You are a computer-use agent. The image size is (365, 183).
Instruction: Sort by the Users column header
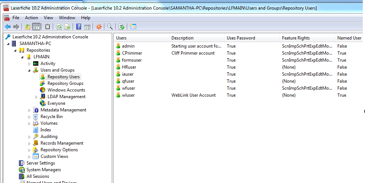tap(142, 38)
